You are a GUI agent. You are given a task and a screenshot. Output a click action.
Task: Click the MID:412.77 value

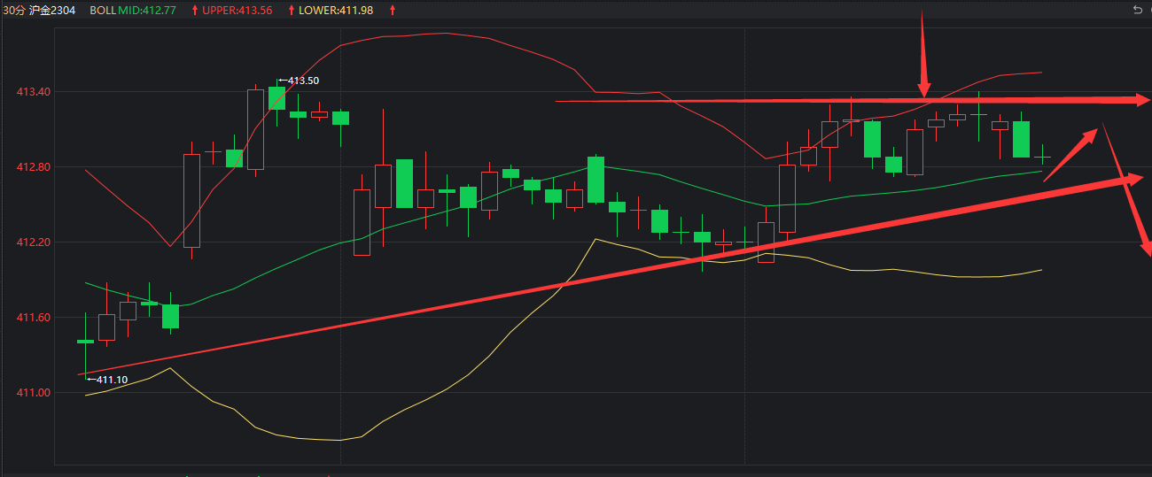click(148, 11)
